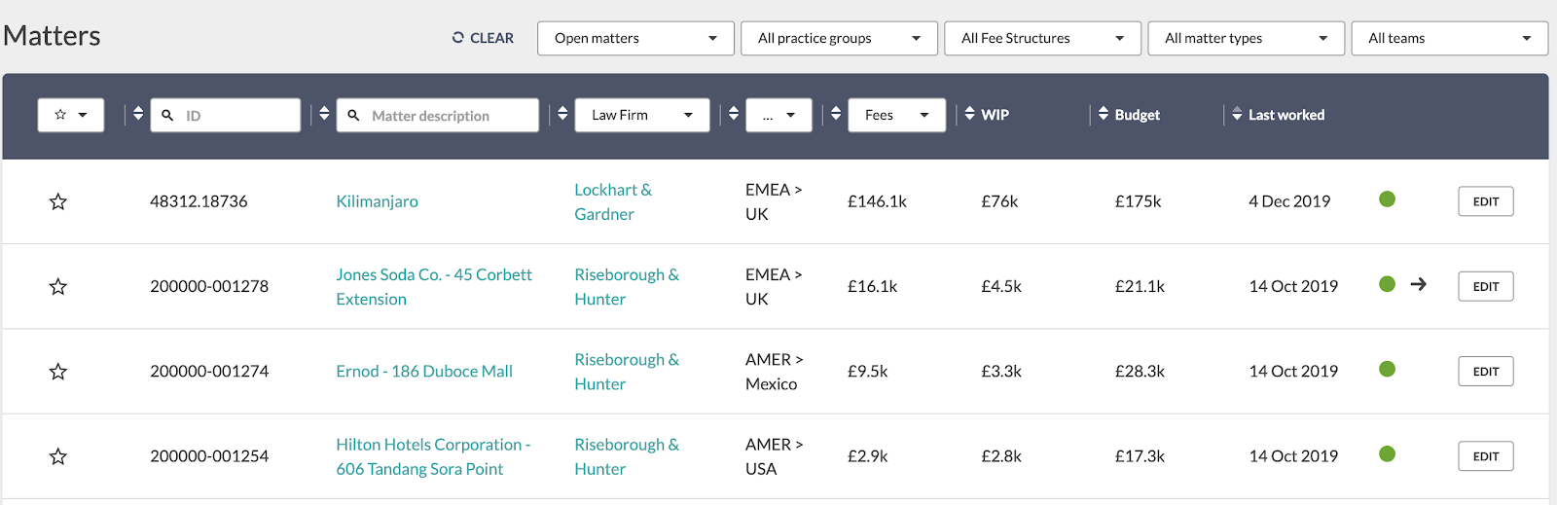Click the CLEAR filters refresh icon

tap(457, 38)
